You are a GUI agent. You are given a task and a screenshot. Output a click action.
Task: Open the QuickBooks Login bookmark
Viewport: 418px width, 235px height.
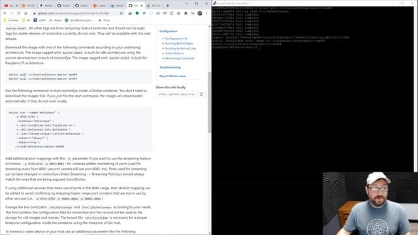coord(80,20)
